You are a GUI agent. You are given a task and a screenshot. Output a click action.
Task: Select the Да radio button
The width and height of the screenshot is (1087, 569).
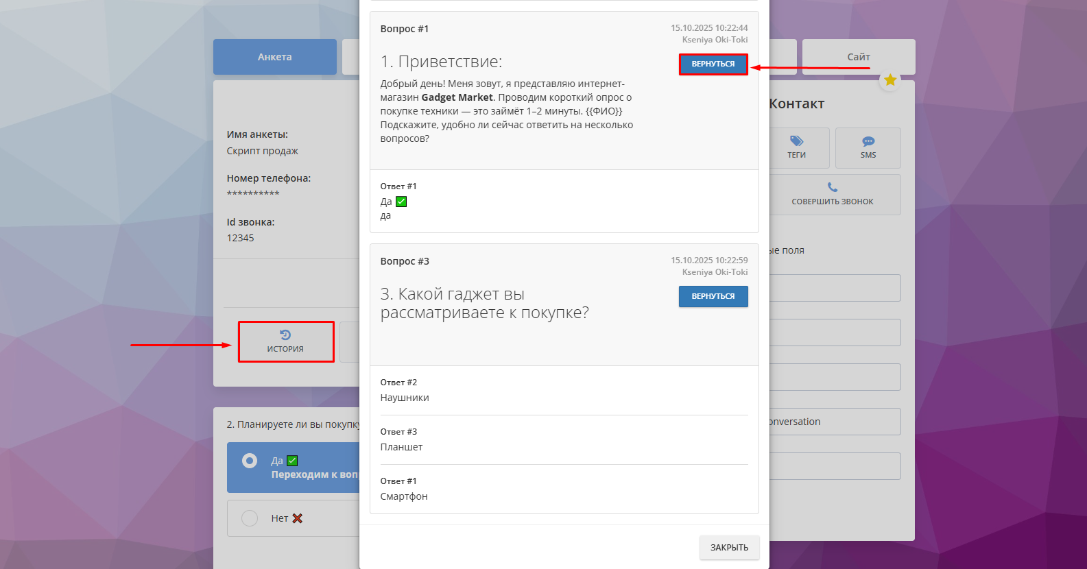(x=250, y=461)
